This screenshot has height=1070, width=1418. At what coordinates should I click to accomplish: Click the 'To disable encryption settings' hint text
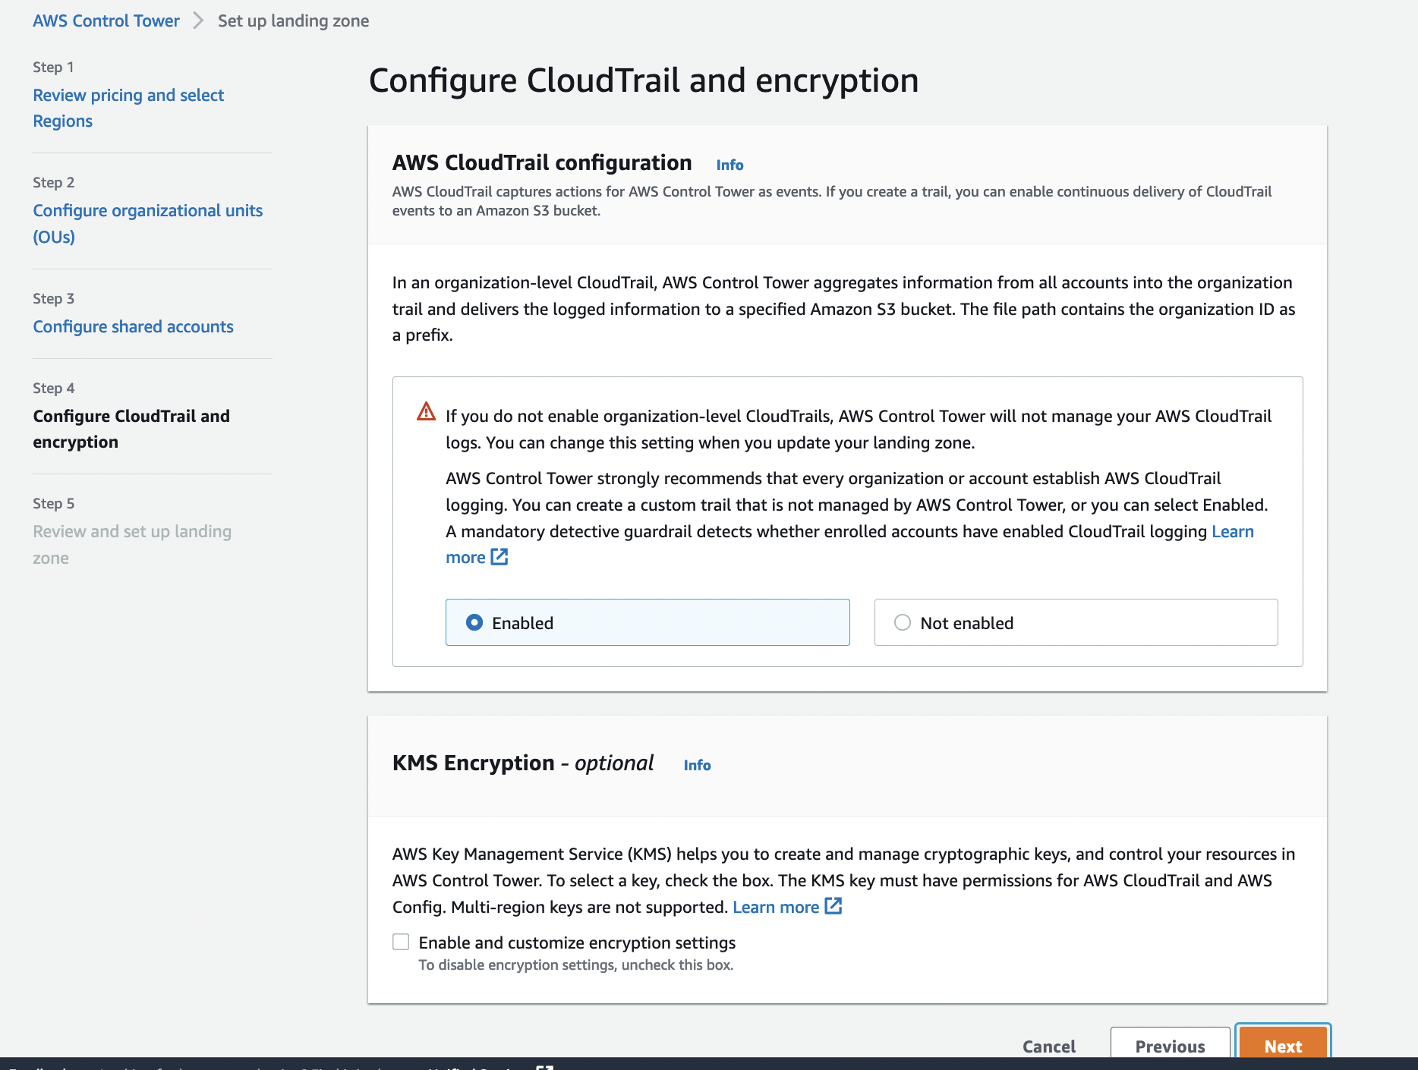pos(576,965)
